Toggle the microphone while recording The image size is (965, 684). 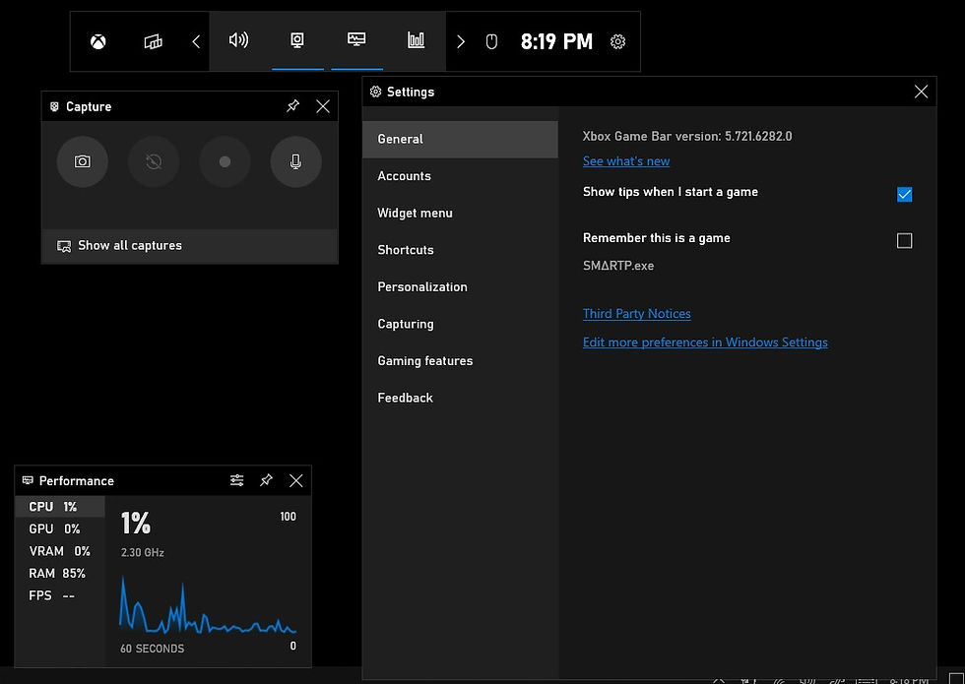point(296,161)
